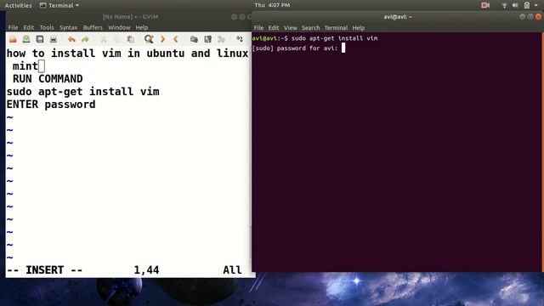Click the Find Next arrow in GVim toolbar
Screen dimensions: 544x306
(x=162, y=39)
